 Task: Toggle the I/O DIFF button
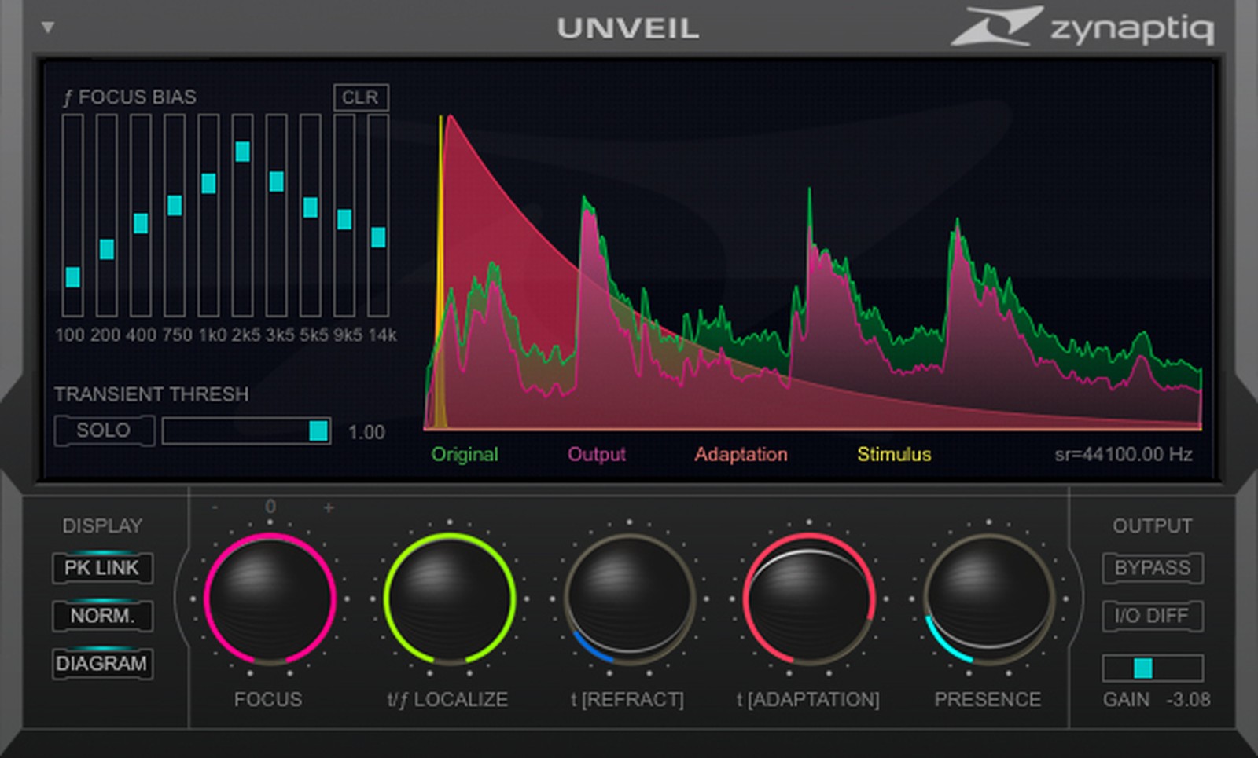1153,616
